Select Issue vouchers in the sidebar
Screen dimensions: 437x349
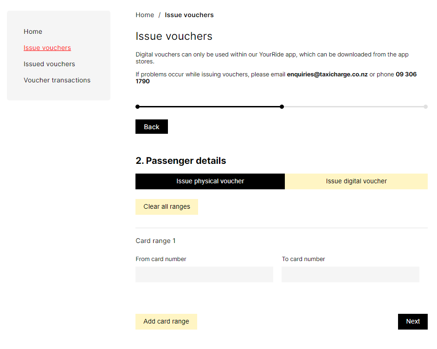47,48
